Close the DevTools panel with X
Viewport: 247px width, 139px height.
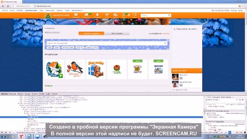click(x=245, y=94)
